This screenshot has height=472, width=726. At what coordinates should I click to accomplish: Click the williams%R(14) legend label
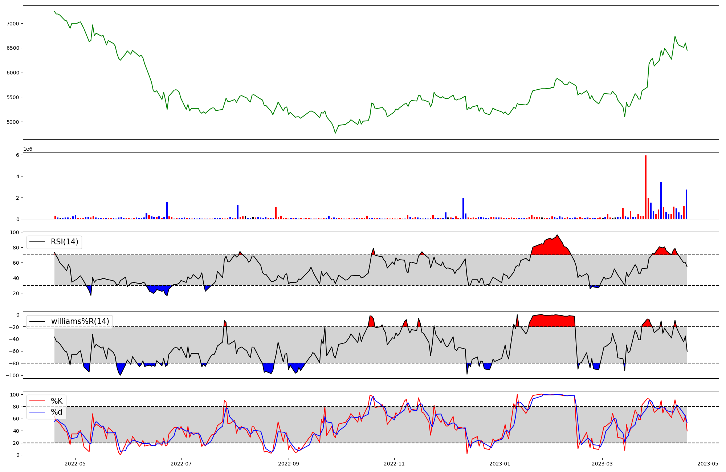(x=80, y=321)
